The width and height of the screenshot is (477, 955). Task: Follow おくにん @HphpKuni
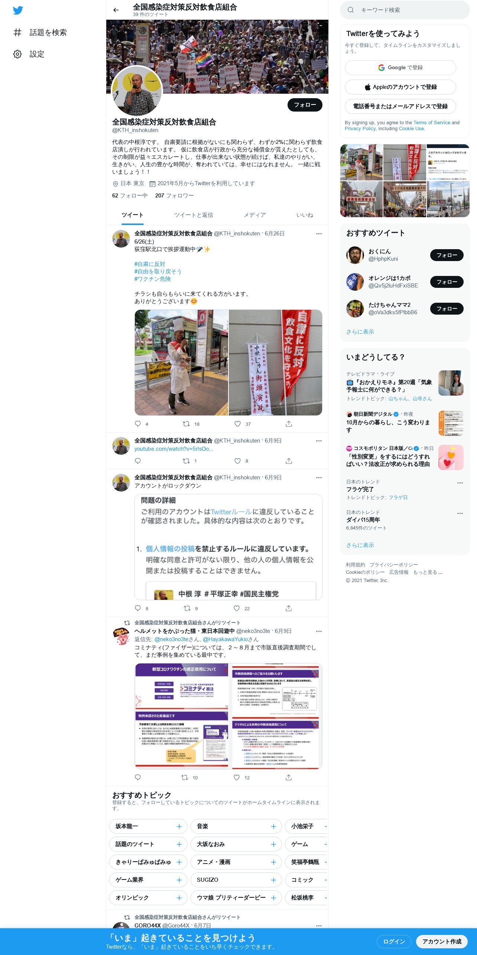[x=447, y=255]
